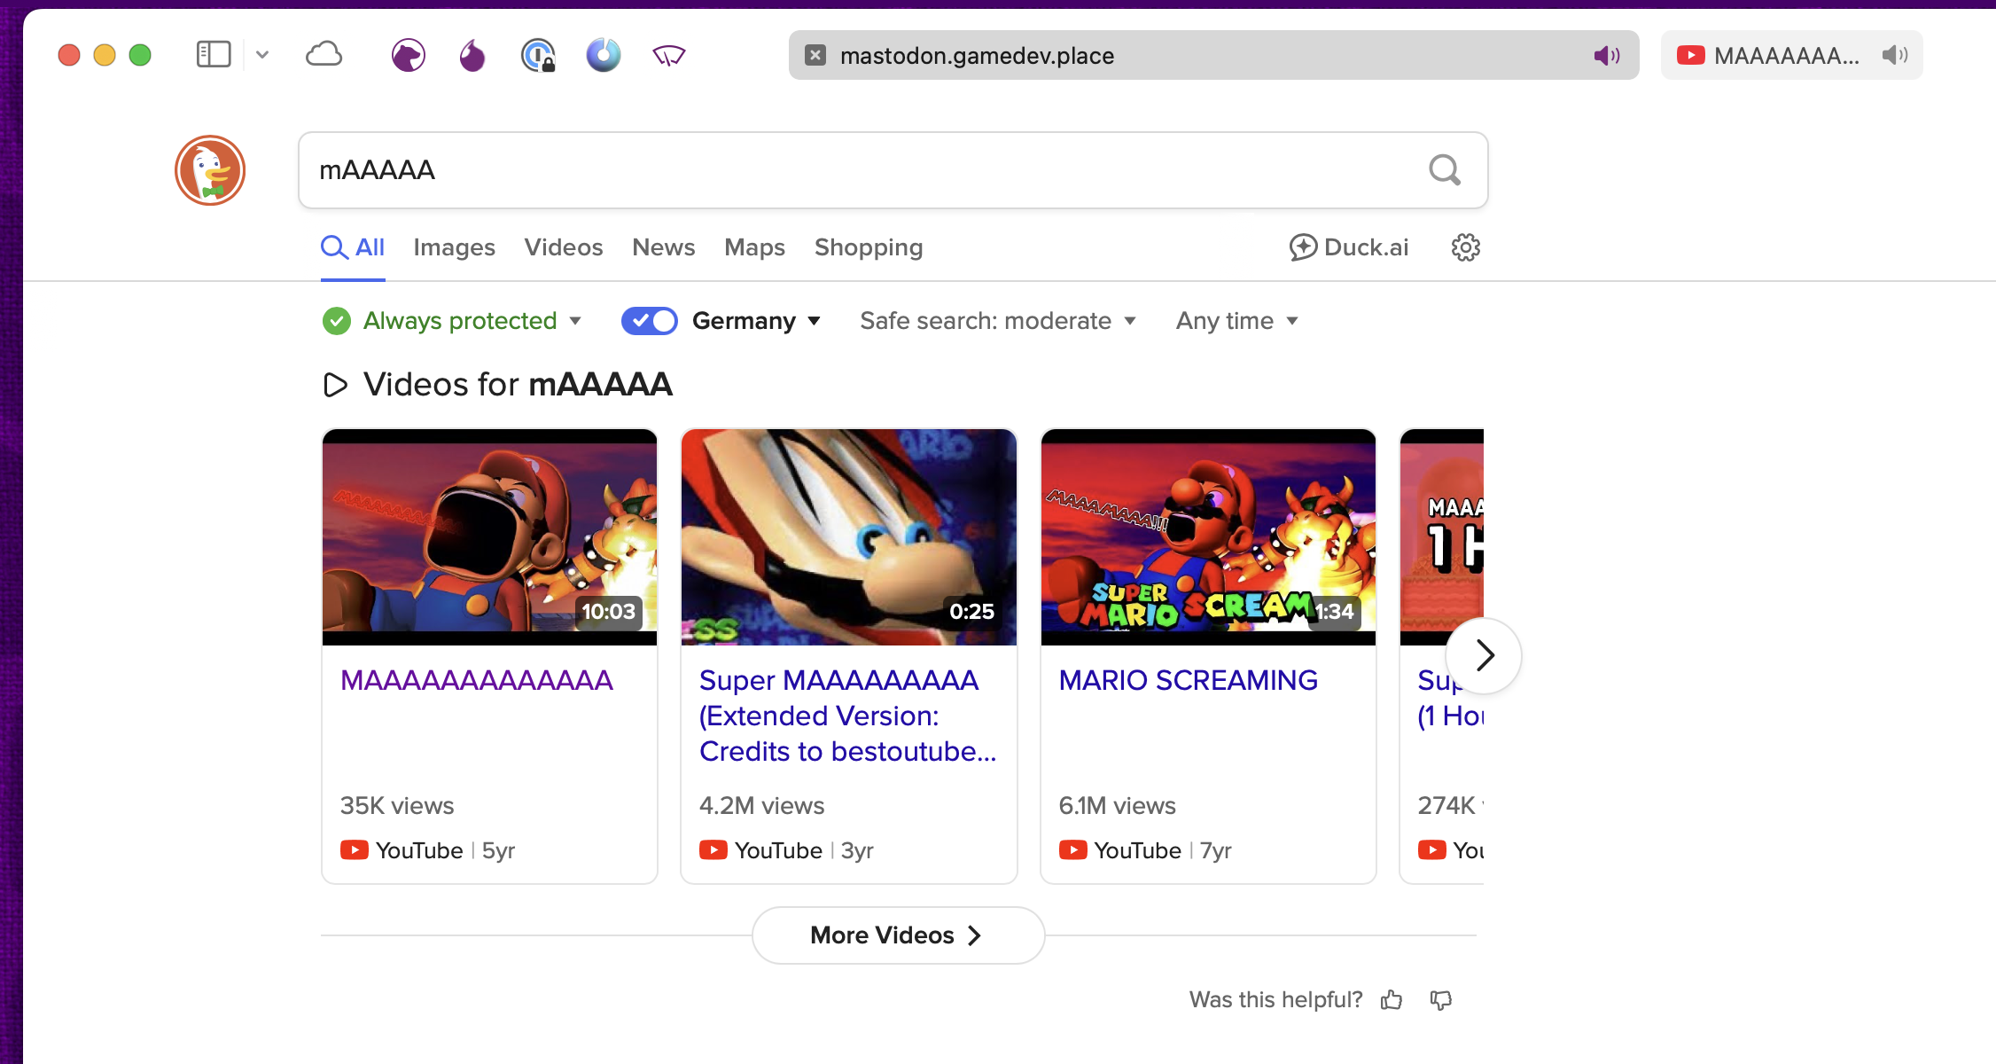Click the 6.1M views text
Viewport: 1996px width, 1064px height.
point(1118,806)
